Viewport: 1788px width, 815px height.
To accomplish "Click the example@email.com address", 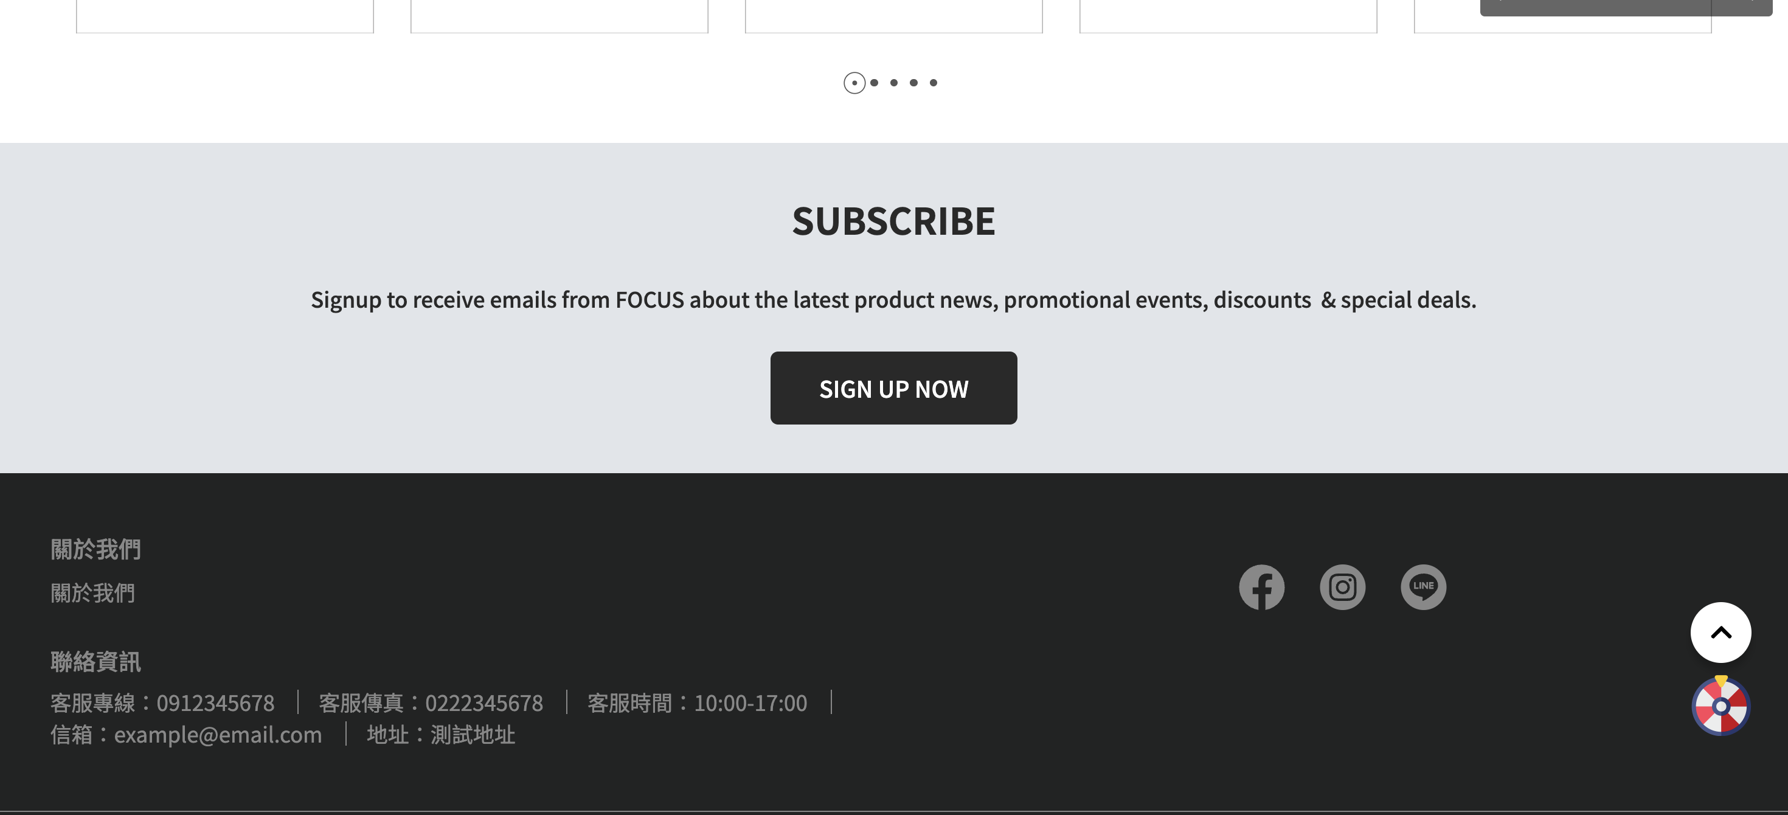I will (217, 735).
